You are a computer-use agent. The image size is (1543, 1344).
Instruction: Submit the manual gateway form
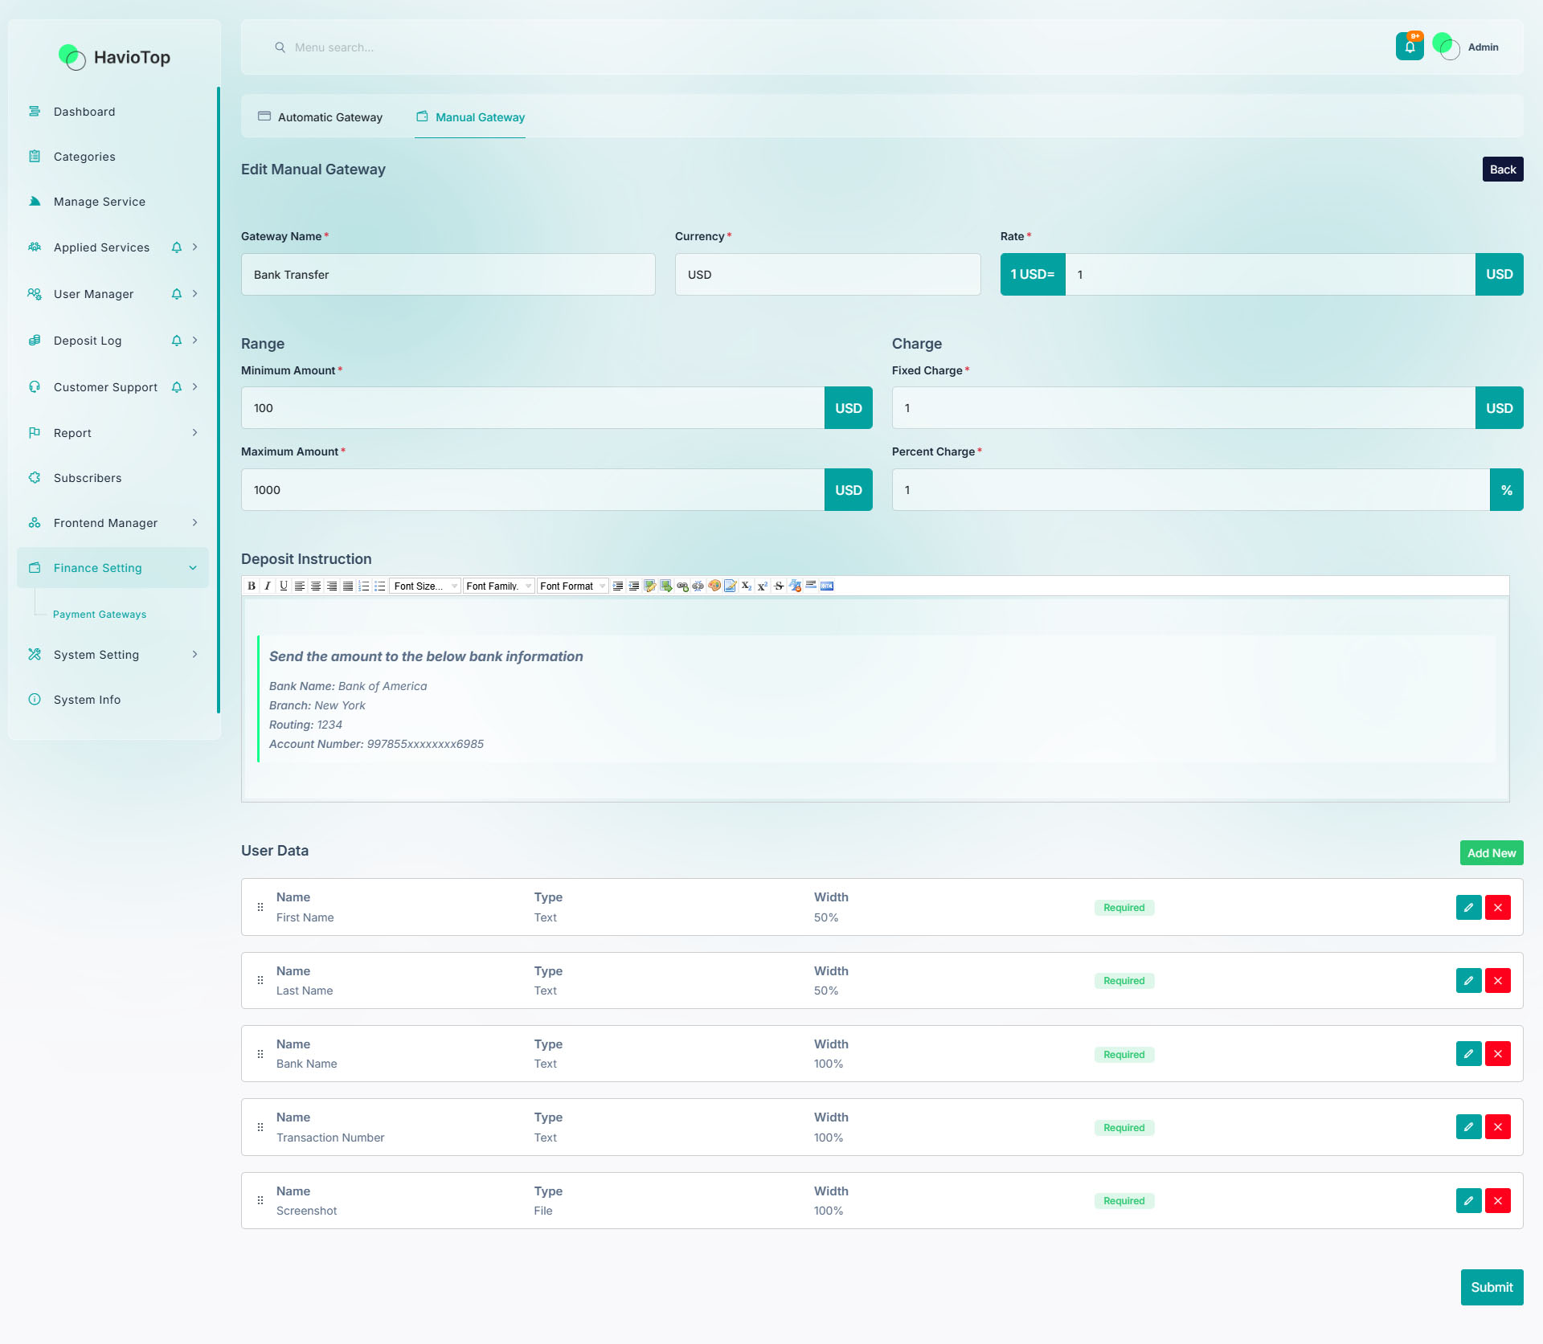[x=1492, y=1287]
